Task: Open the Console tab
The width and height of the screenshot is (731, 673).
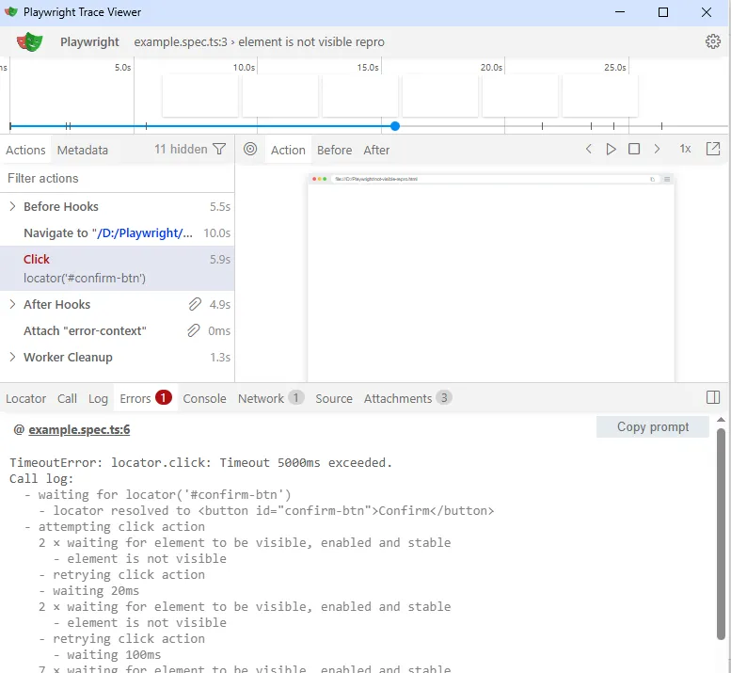Action: tap(204, 398)
